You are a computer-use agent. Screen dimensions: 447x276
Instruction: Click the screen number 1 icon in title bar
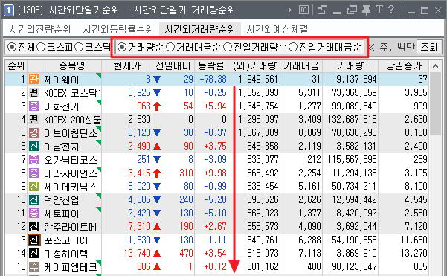click(x=8, y=10)
